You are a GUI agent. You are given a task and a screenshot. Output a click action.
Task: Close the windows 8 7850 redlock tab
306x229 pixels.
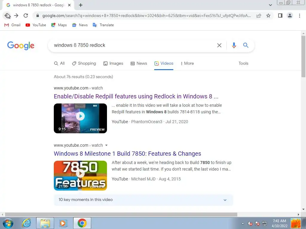[69, 5]
